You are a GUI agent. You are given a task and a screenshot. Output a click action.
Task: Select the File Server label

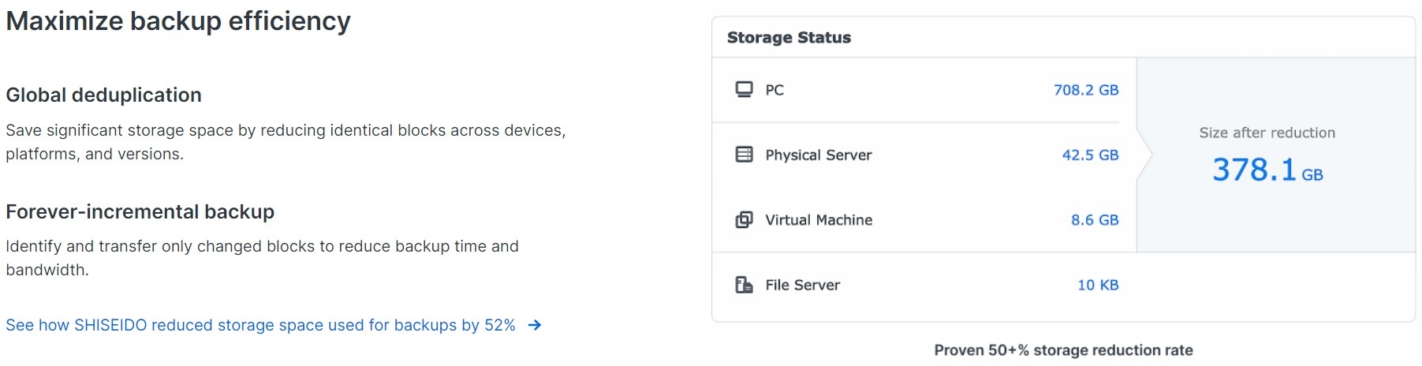pyautogui.click(x=802, y=286)
